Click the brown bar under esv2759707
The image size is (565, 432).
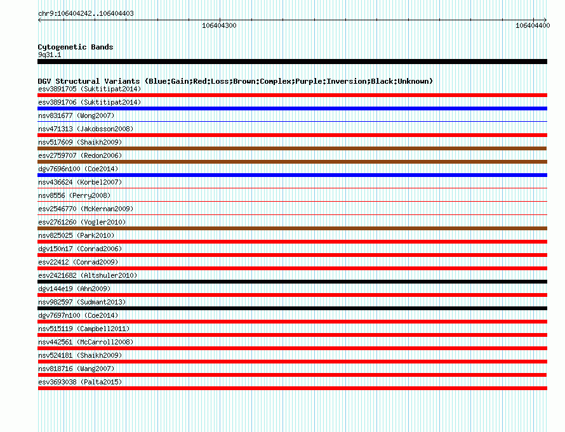coord(292,162)
